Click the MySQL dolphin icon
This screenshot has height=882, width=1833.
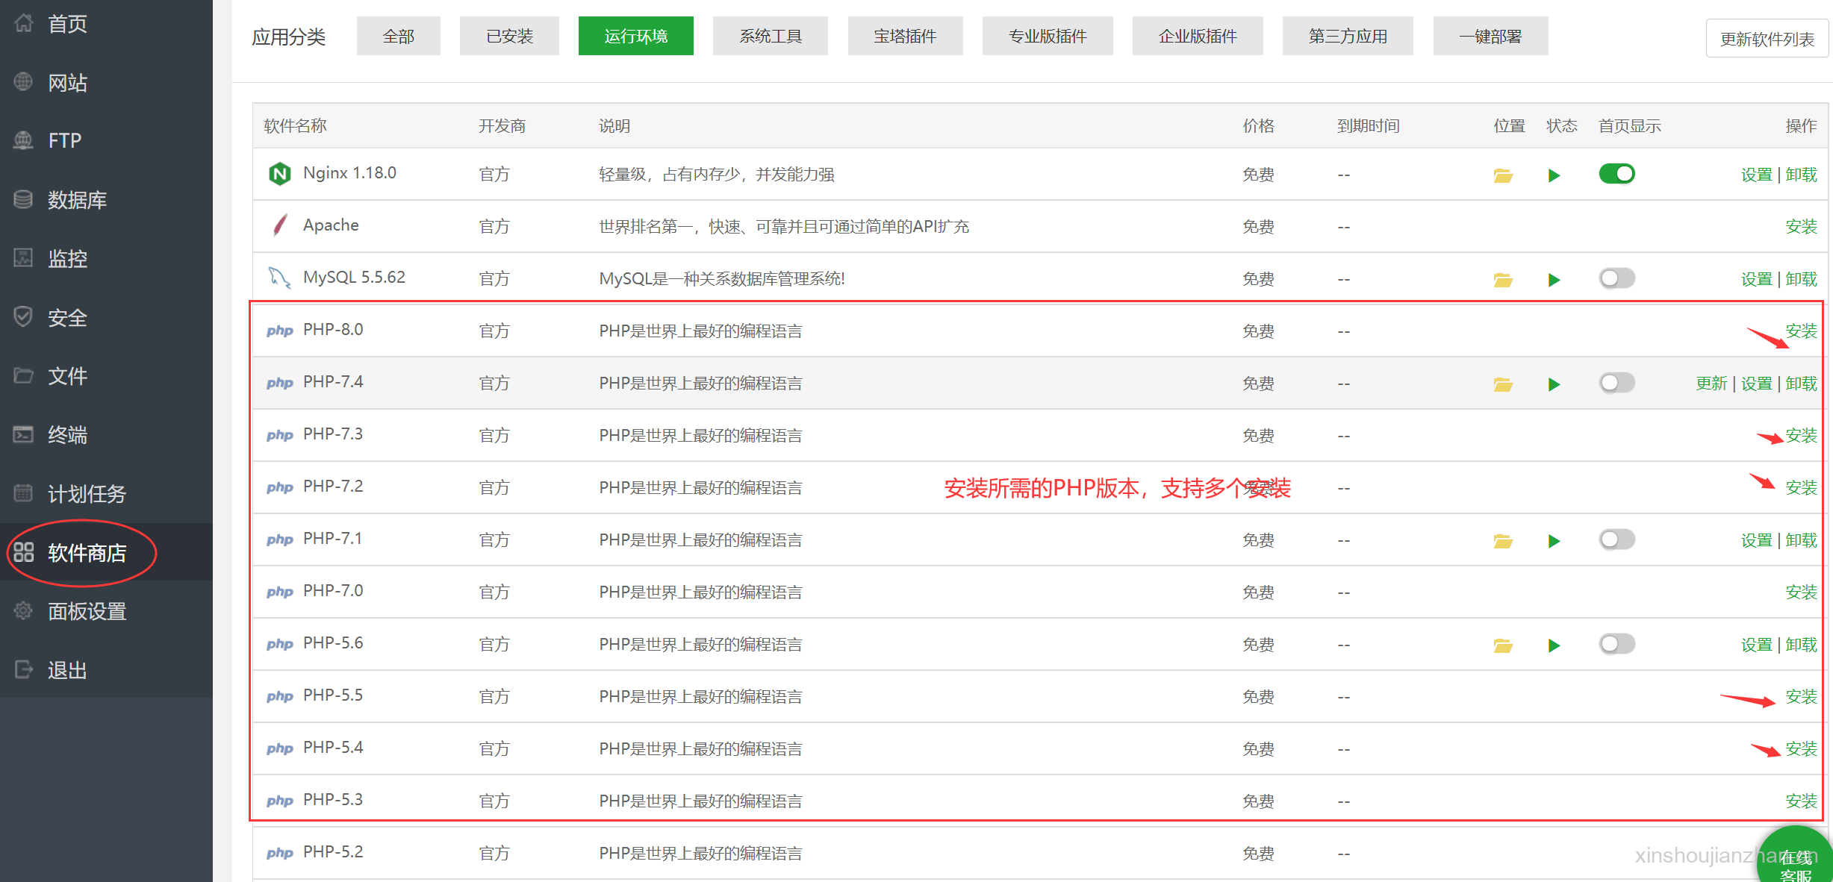[x=279, y=278]
